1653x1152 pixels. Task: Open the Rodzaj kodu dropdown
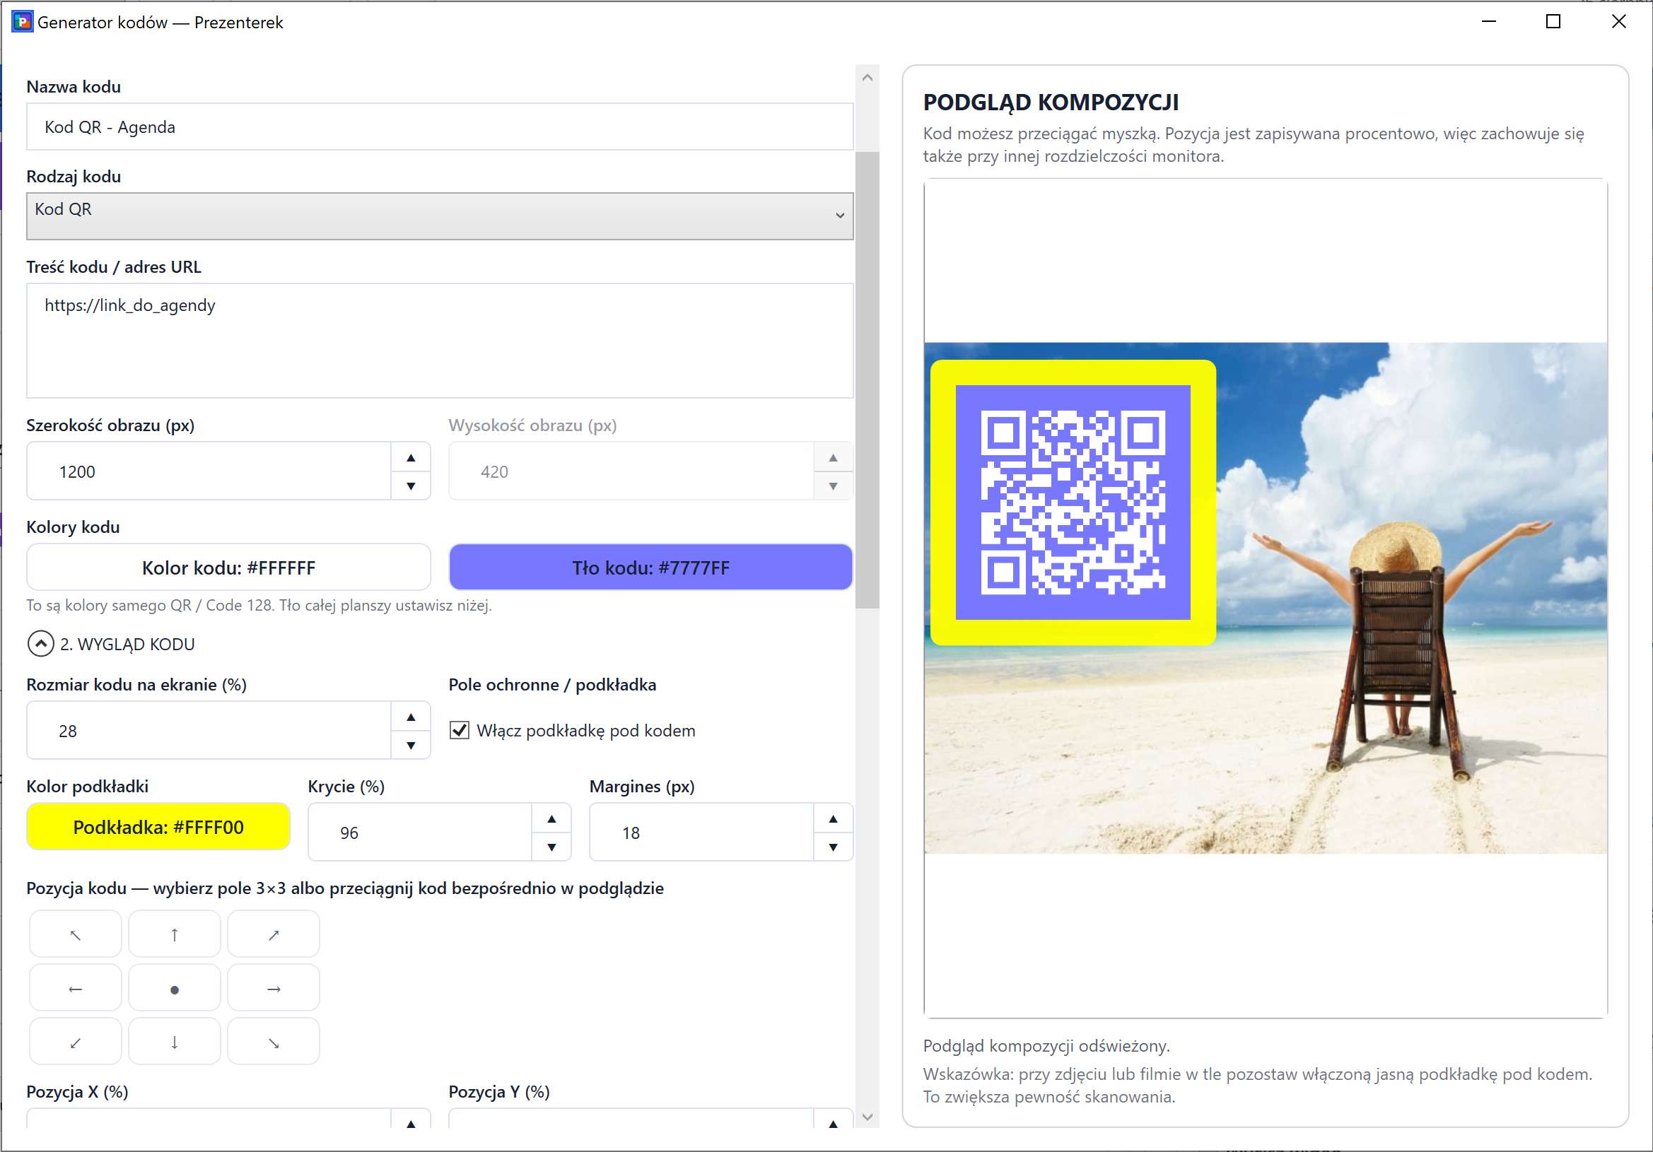[440, 216]
